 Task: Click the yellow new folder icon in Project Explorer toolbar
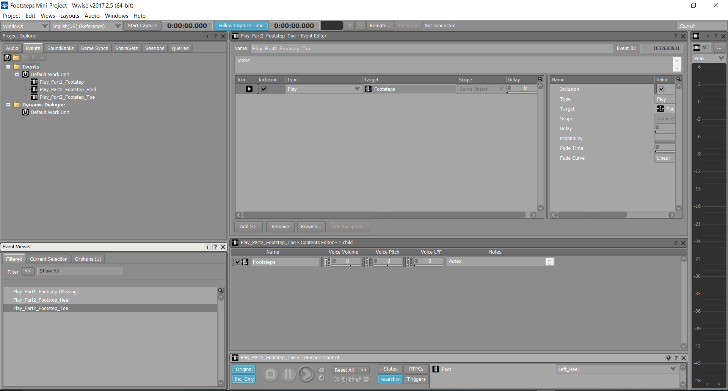[16, 58]
